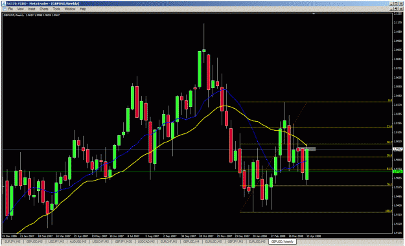This screenshot has height=246, width=405.
Task: Switch to the GBPJPY,M5 chart tab
Action: (235, 241)
